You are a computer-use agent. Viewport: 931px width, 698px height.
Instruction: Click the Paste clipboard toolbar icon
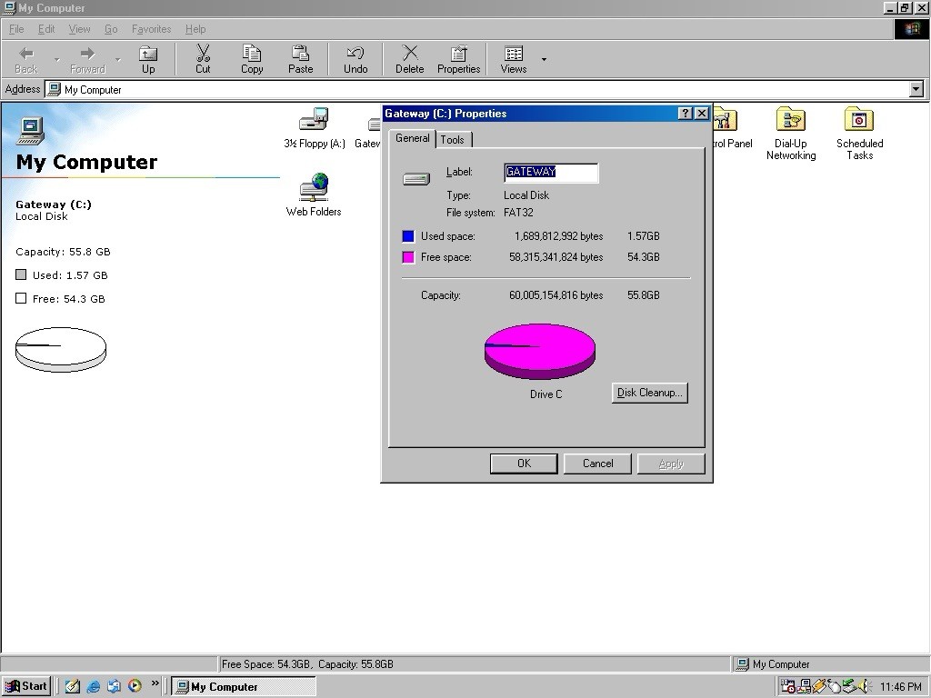click(x=300, y=59)
